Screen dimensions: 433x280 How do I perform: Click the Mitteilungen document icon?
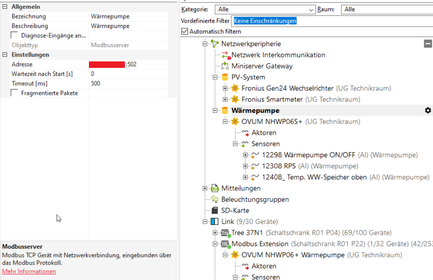(215, 188)
